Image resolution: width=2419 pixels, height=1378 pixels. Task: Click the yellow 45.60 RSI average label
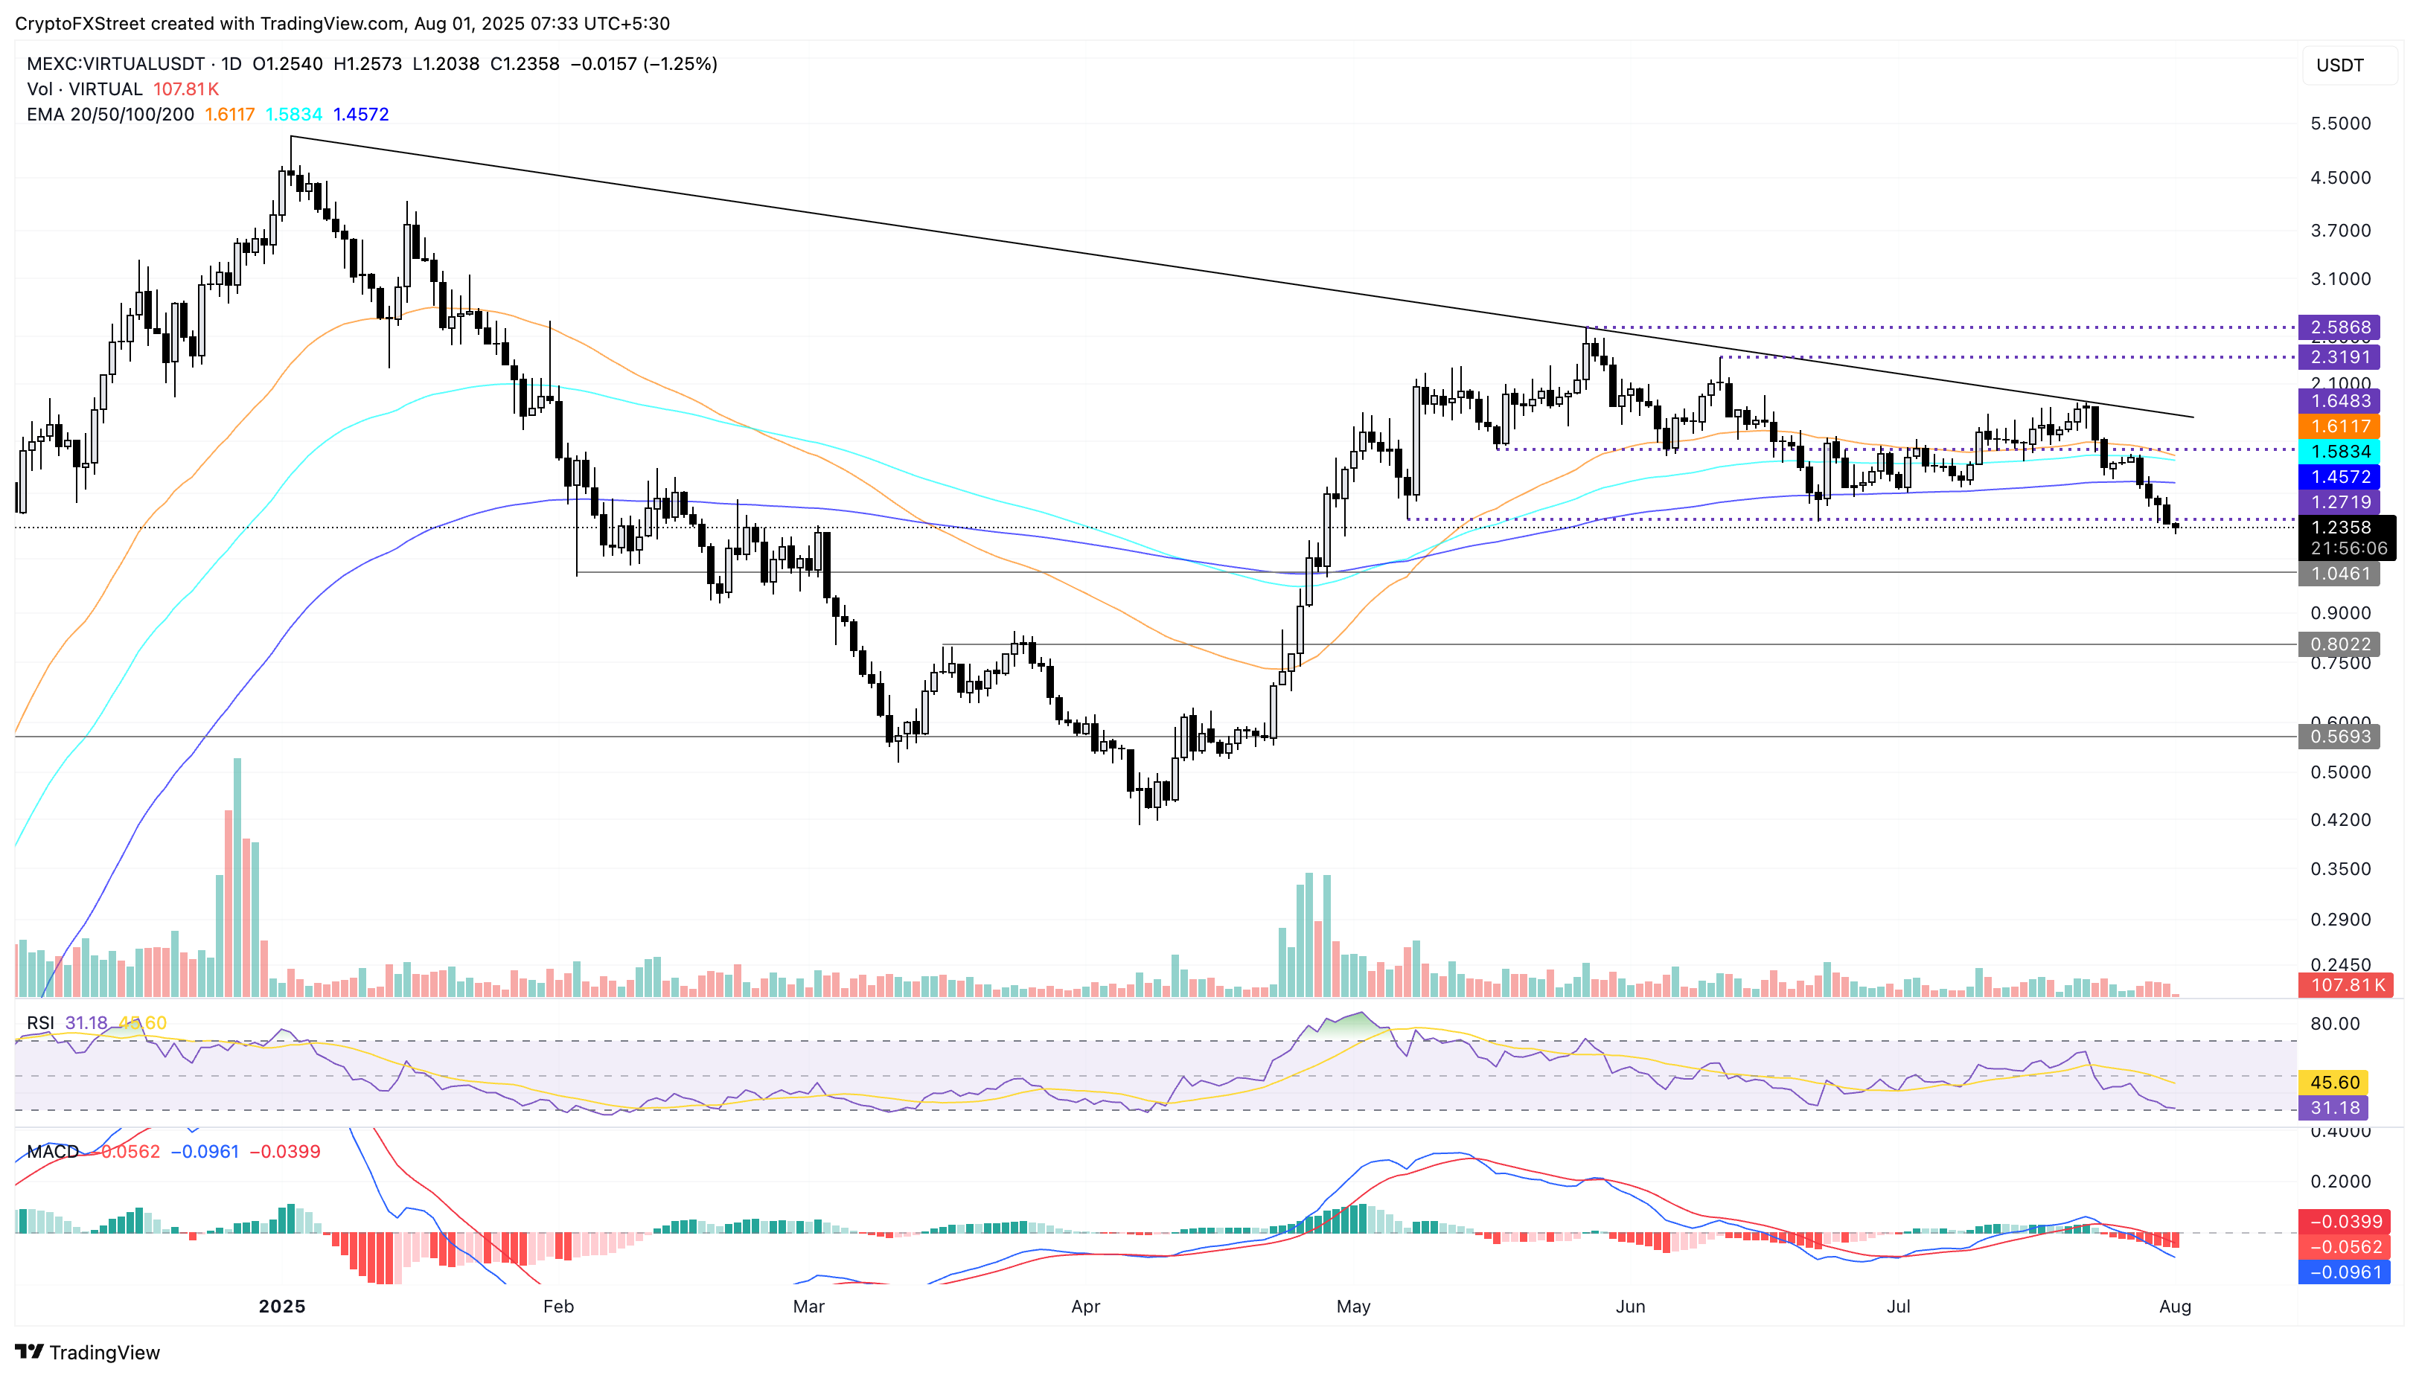coord(2334,1082)
